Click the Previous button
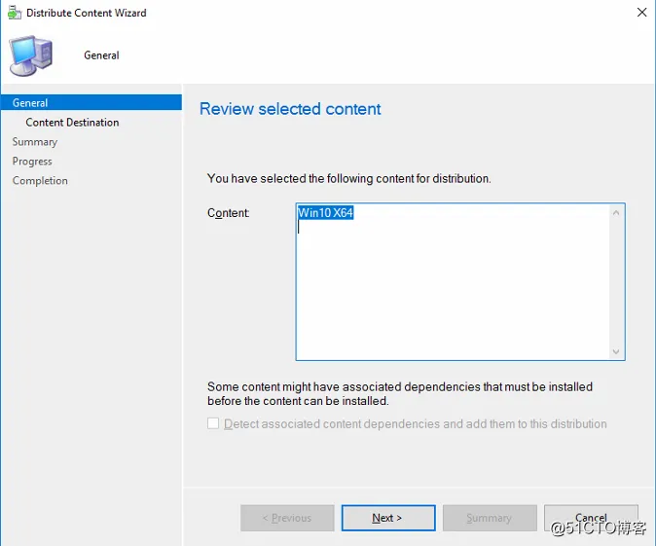This screenshot has width=656, height=546. point(287,518)
